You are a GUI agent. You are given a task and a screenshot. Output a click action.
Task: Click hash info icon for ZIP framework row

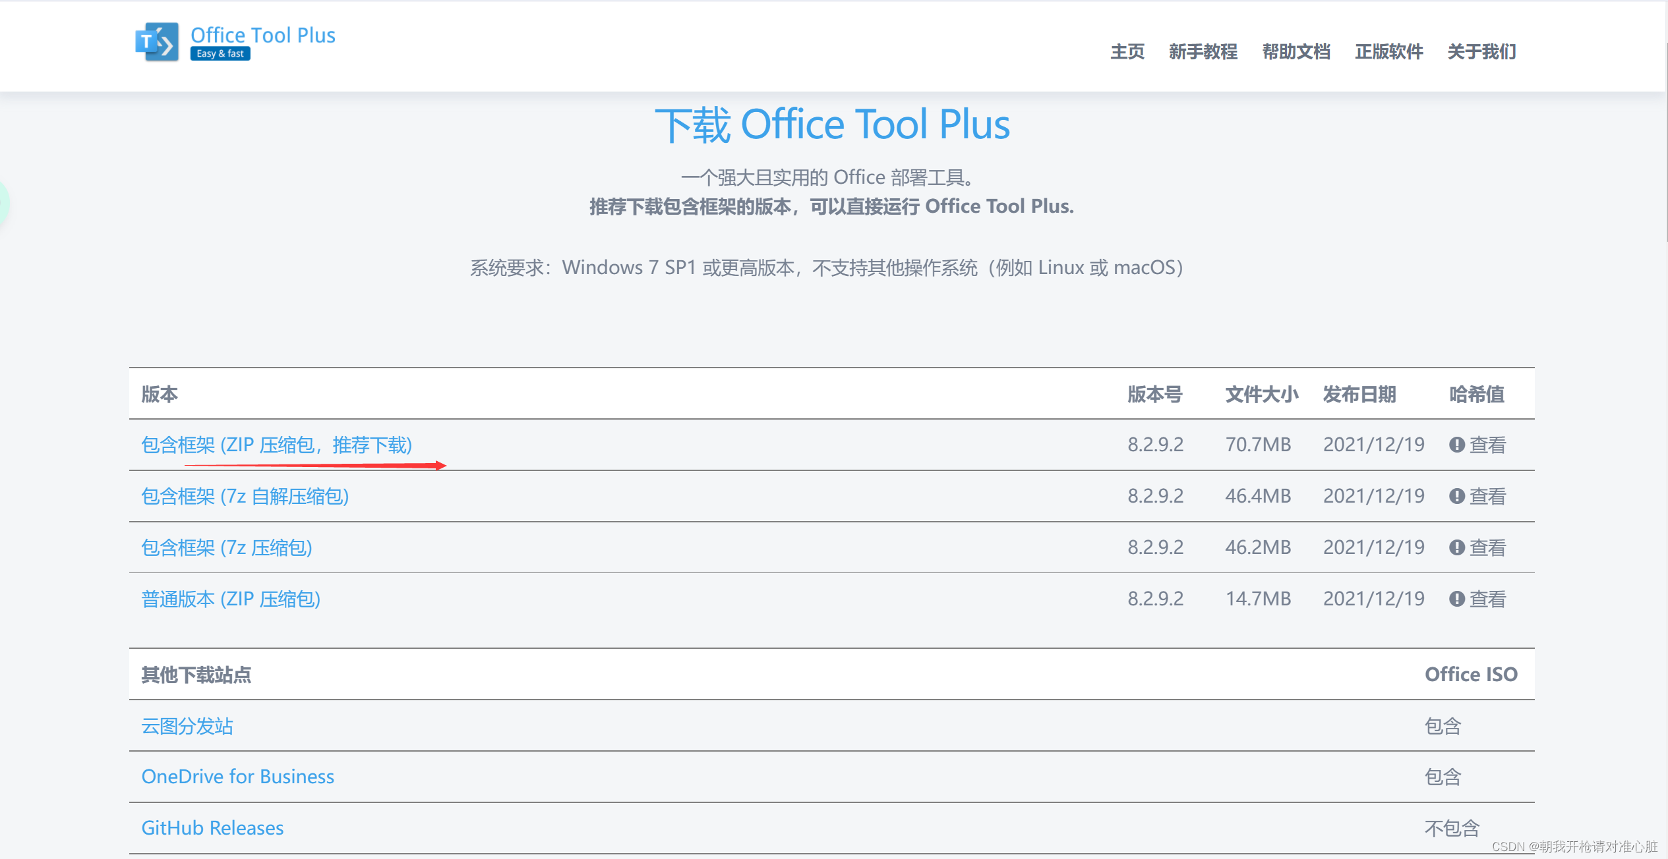1456,445
